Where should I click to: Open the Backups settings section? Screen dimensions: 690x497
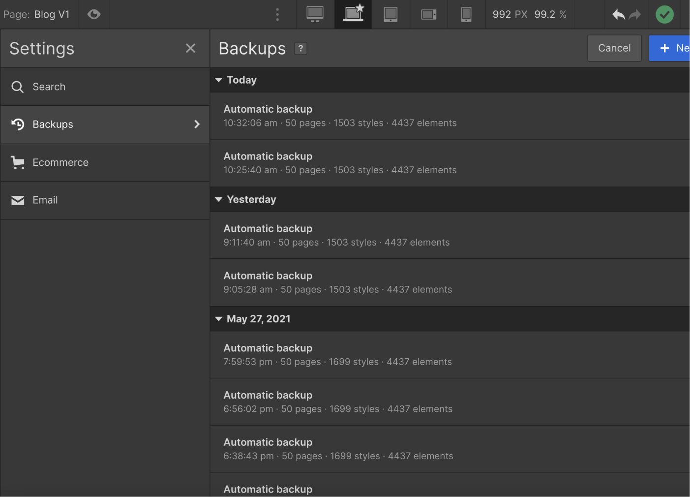click(53, 124)
